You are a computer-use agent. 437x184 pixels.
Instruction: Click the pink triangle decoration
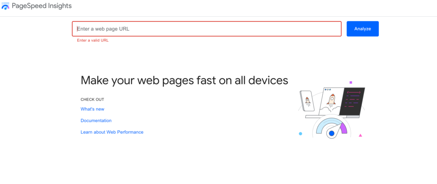361,135
